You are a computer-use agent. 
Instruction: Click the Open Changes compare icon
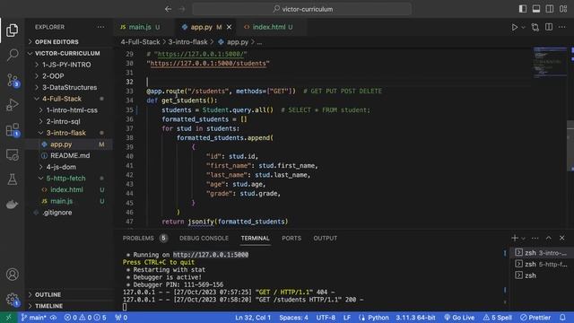535,27
